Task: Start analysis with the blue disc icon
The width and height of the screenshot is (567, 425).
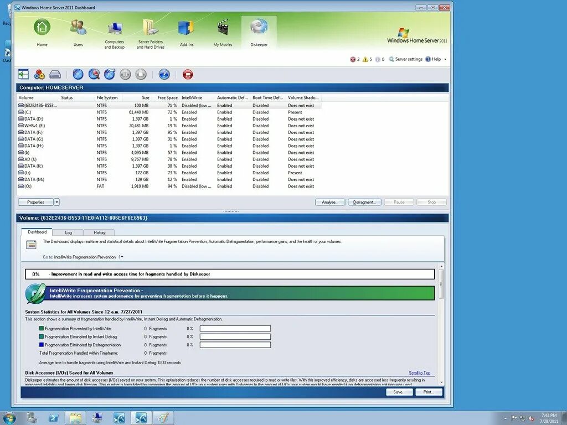Action: [78, 74]
